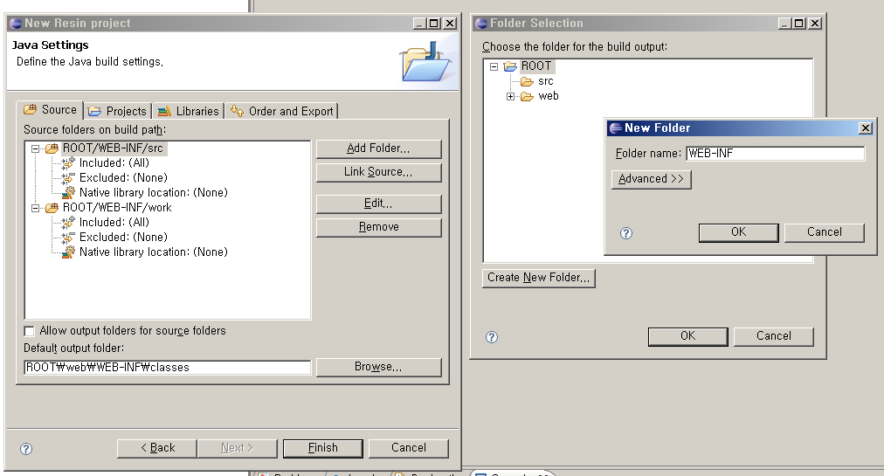
Task: Maximize the Folder Selection window
Action: click(x=799, y=24)
